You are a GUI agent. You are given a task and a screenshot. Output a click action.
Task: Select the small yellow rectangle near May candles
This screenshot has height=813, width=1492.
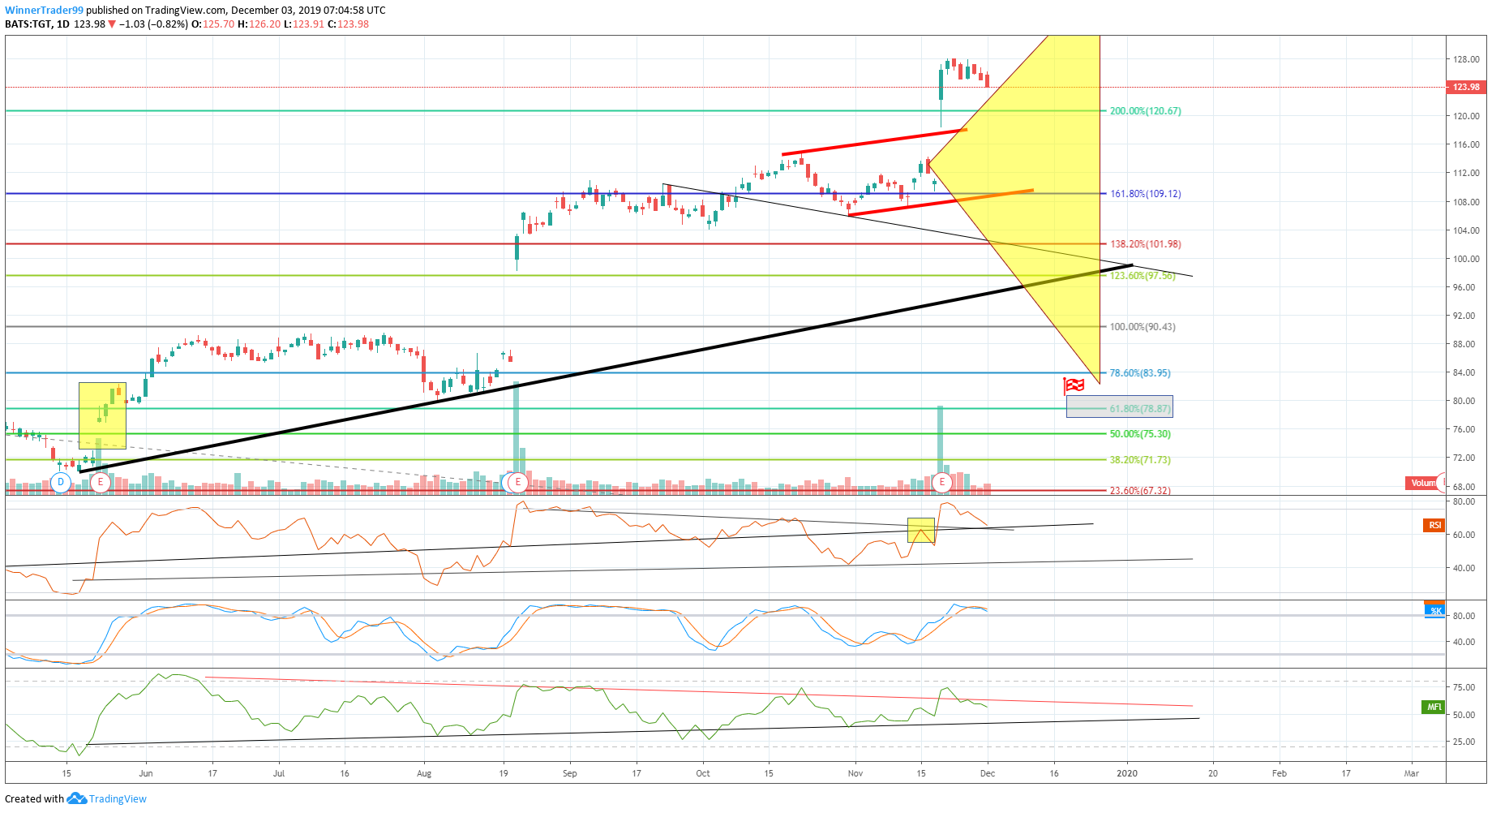[x=102, y=415]
